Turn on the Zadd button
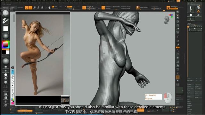 (x=69, y=7)
